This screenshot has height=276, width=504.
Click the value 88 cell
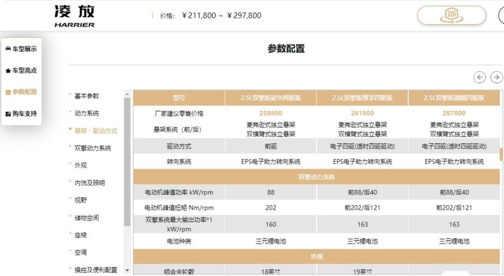click(x=271, y=192)
